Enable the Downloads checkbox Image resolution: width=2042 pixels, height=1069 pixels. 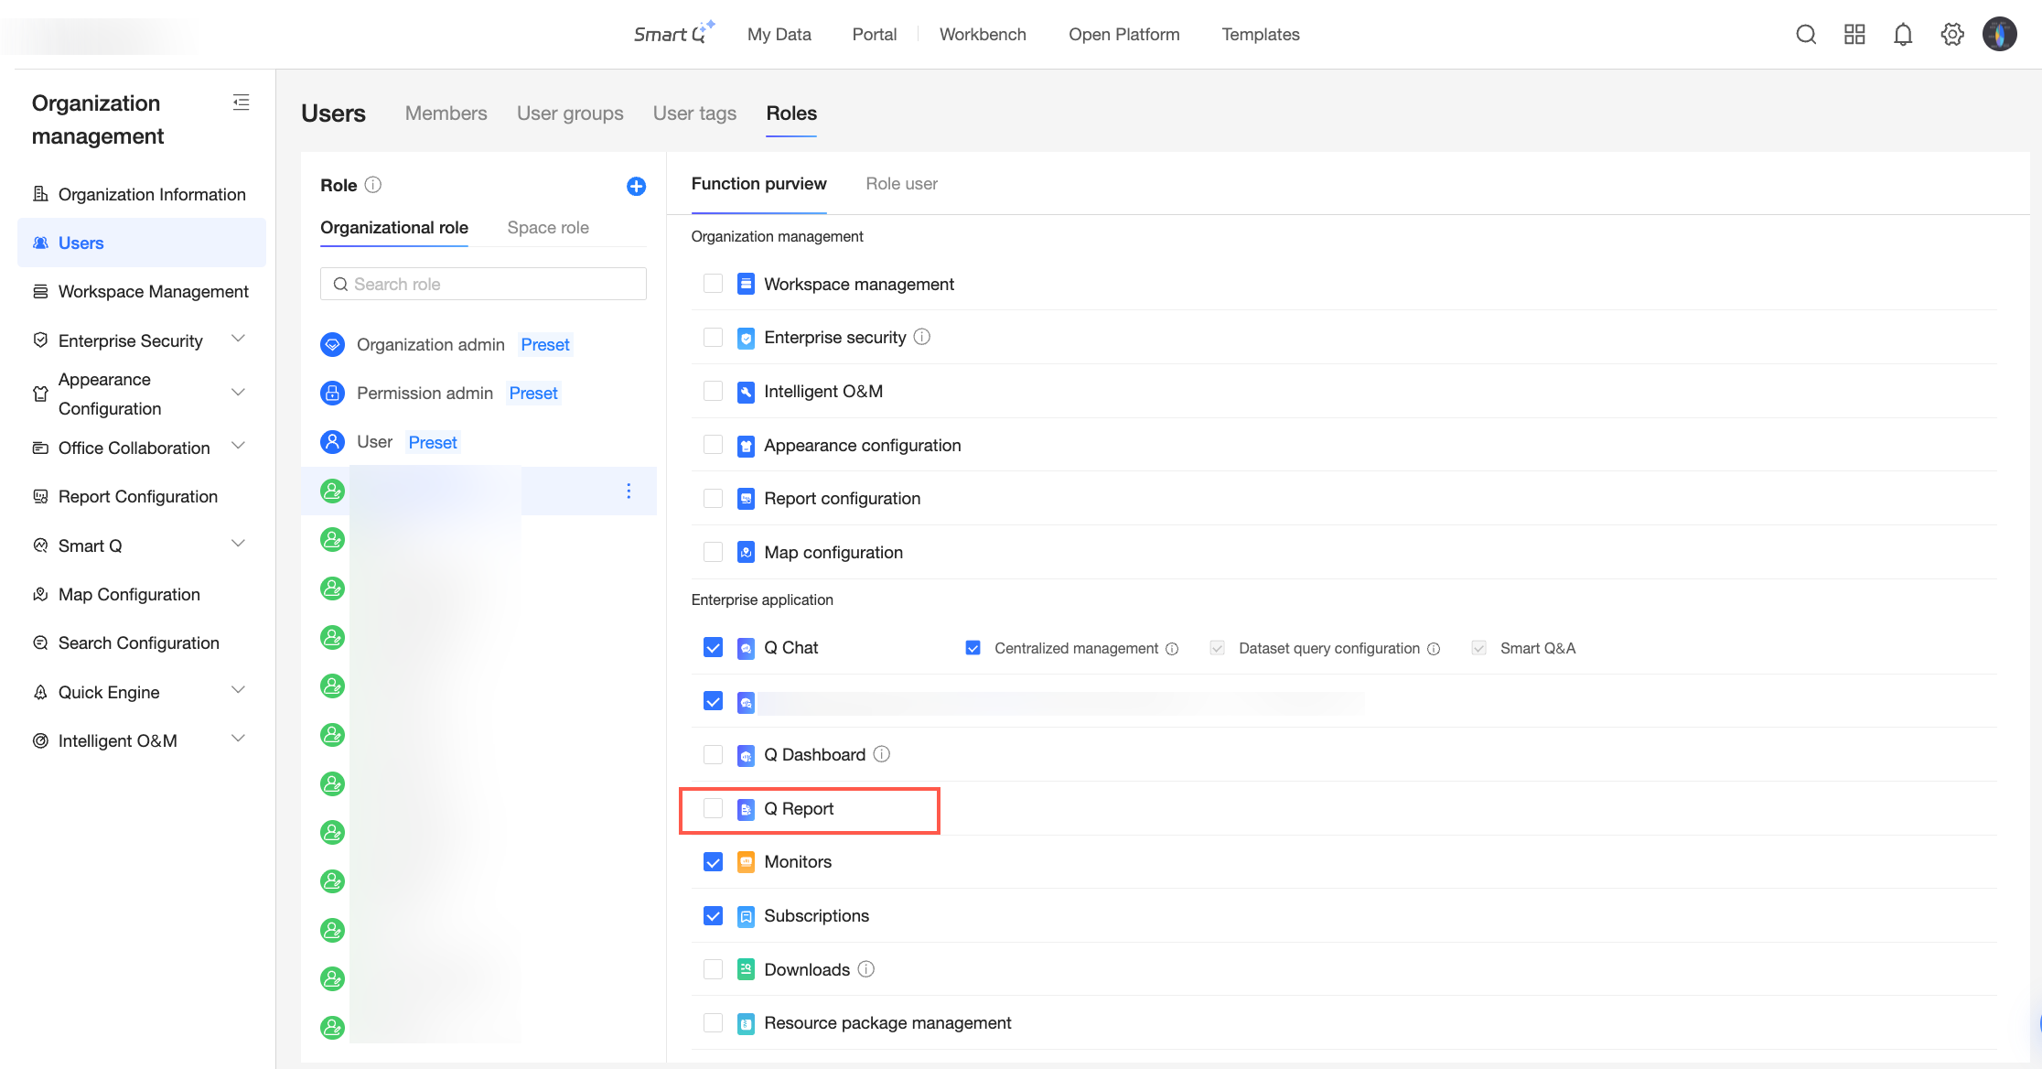[x=713, y=969]
